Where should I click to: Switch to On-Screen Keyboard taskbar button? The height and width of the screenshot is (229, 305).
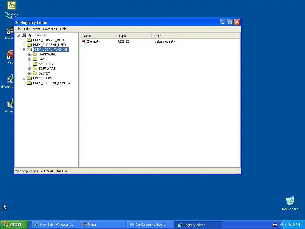tap(150, 225)
